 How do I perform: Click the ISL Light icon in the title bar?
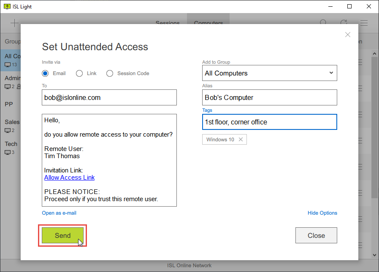[x=6, y=6]
